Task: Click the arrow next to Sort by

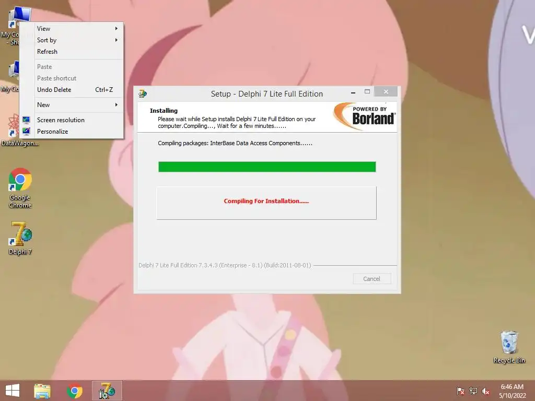Action: click(x=117, y=40)
